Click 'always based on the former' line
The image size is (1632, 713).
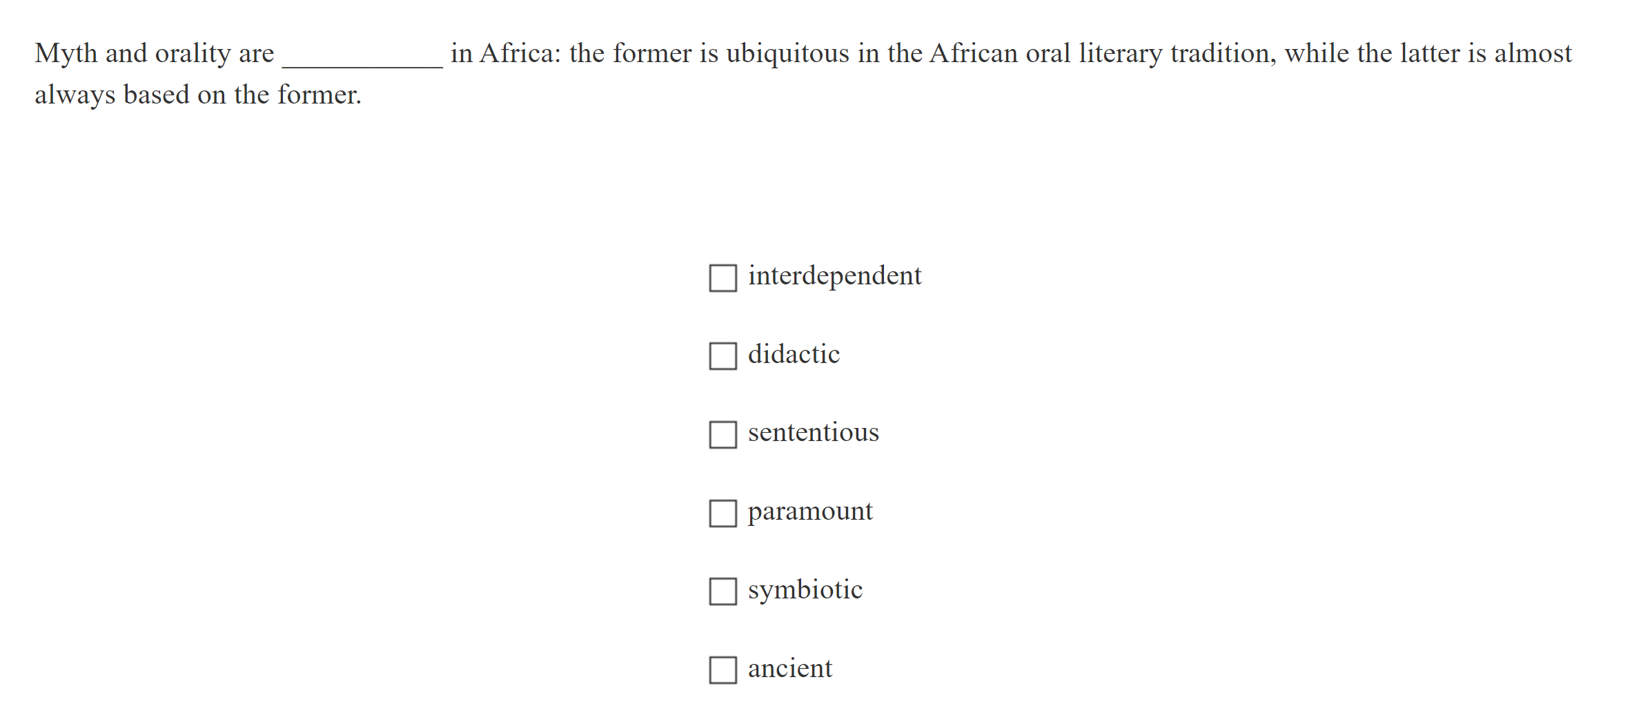tap(197, 95)
